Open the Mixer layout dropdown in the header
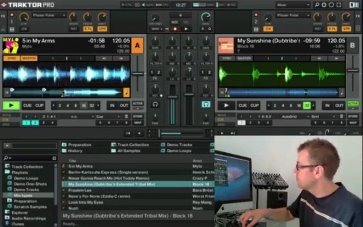The width and height of the screenshot is (363, 227). [x=293, y=5]
